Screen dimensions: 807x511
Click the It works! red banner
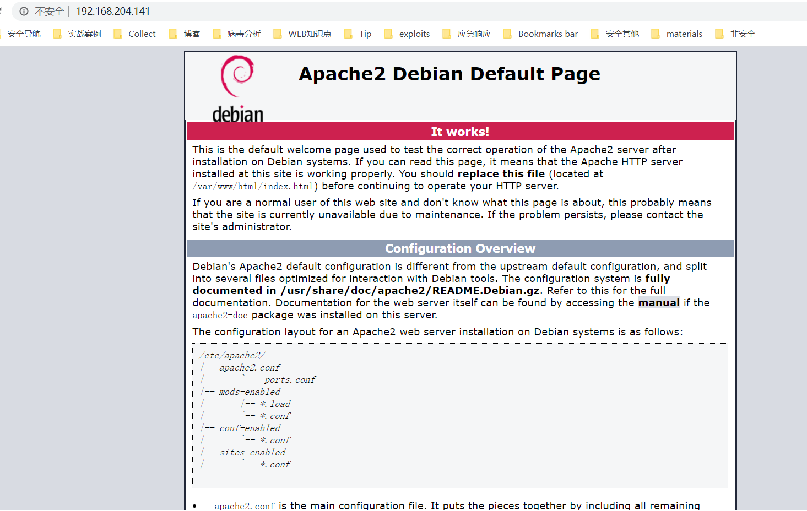tap(460, 132)
